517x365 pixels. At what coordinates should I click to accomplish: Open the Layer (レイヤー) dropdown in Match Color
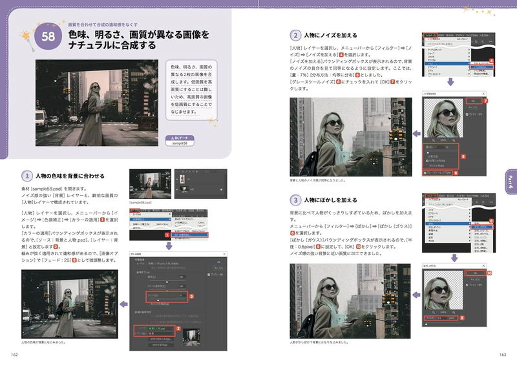tap(161, 333)
